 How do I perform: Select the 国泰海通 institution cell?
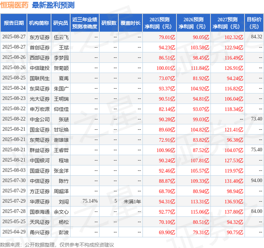coord(40,212)
